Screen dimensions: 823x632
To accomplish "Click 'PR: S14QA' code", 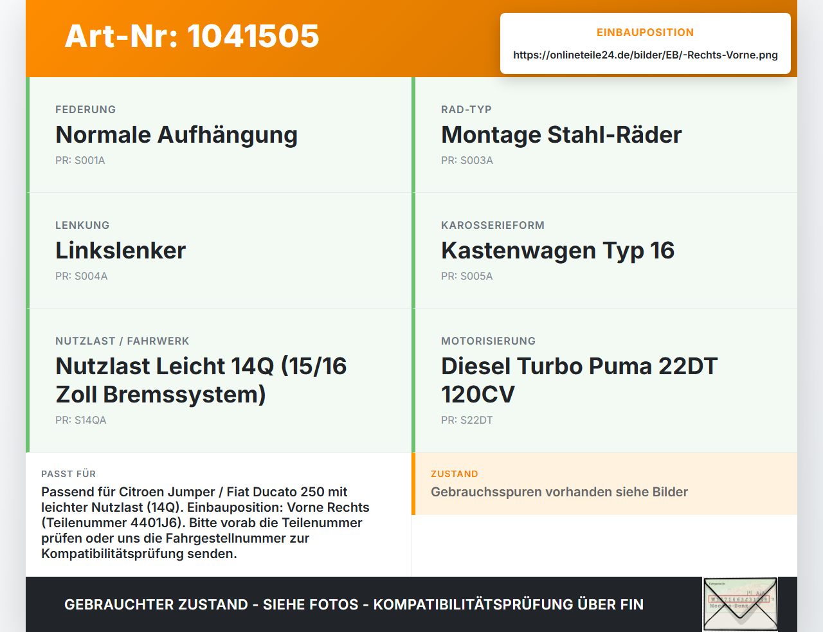I will [x=81, y=420].
